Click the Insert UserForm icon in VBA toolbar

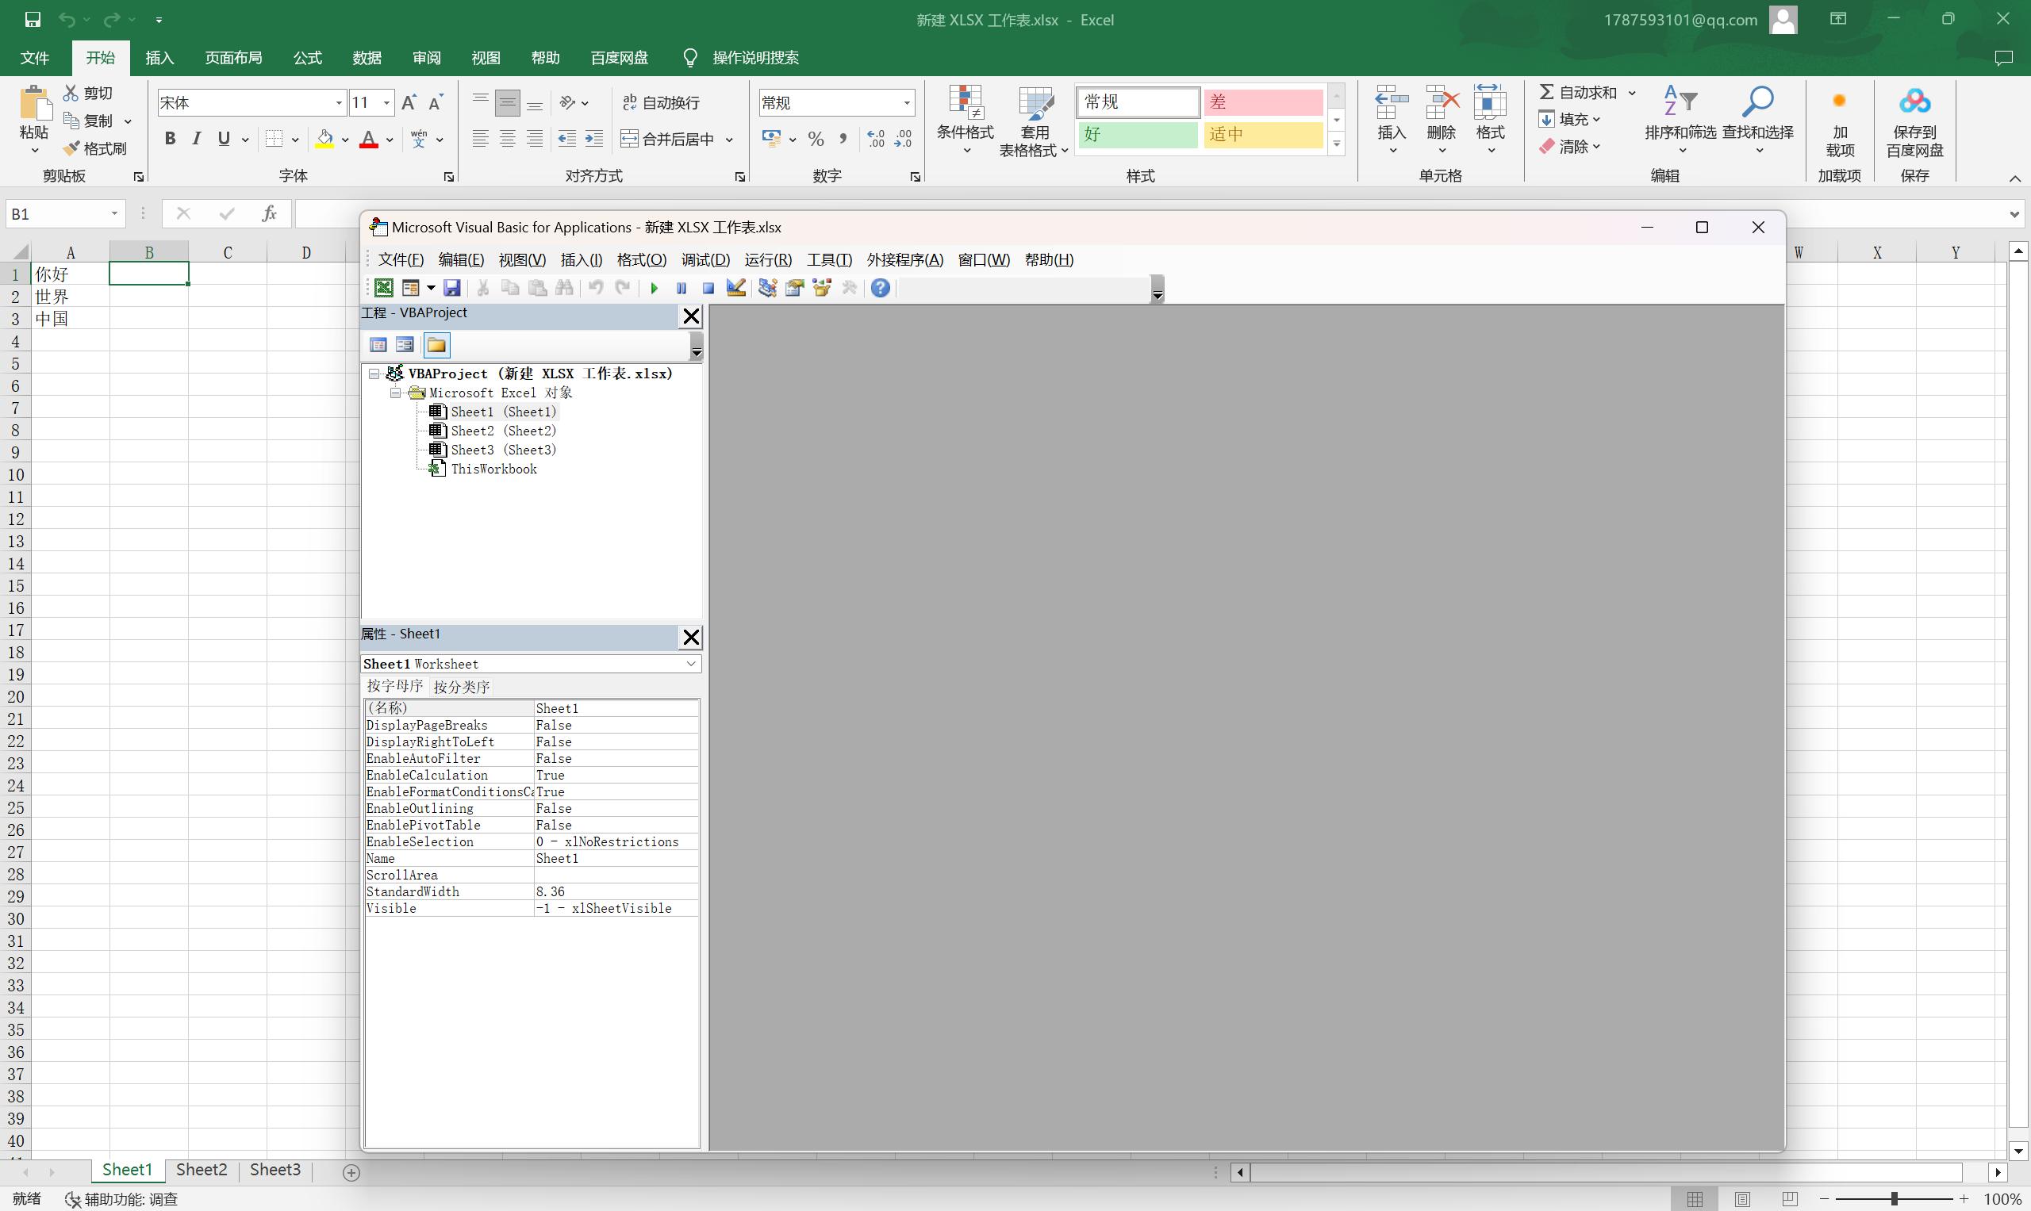(x=411, y=288)
